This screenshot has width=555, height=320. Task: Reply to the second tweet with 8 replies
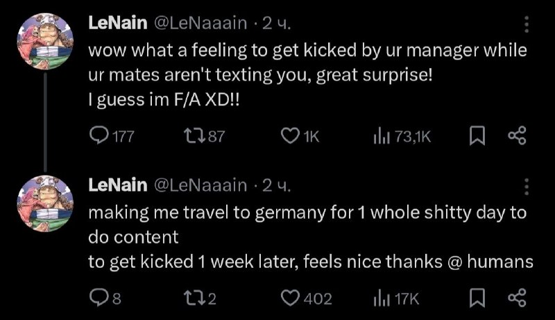tap(99, 299)
